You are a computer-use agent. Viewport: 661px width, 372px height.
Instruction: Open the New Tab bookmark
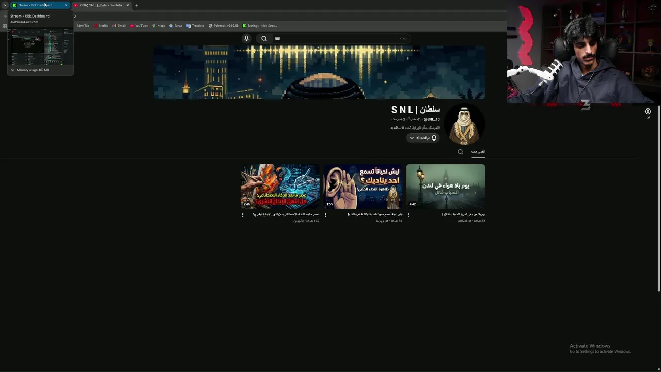click(x=83, y=26)
